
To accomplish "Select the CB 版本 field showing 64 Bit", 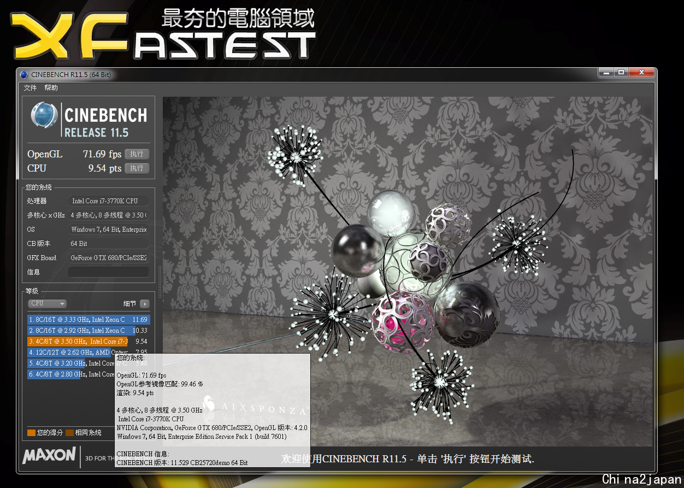I will [x=108, y=244].
